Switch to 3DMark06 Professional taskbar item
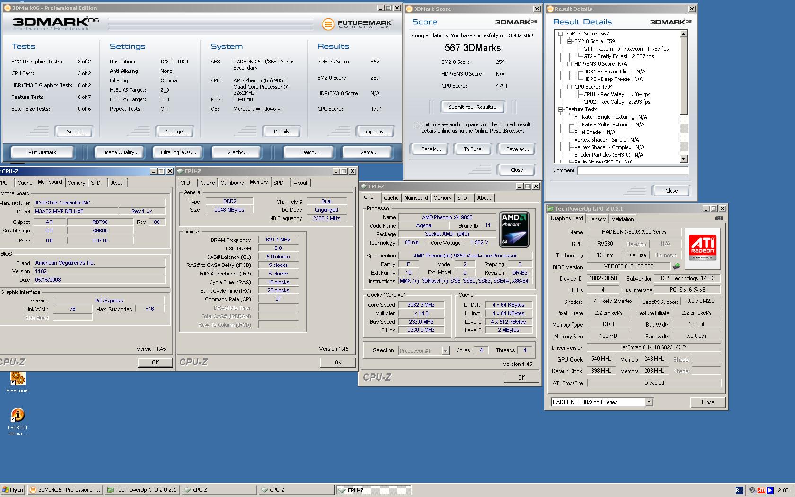 [65, 490]
